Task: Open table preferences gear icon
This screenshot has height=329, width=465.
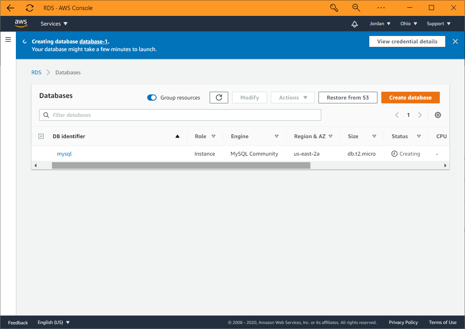Action: [x=438, y=115]
